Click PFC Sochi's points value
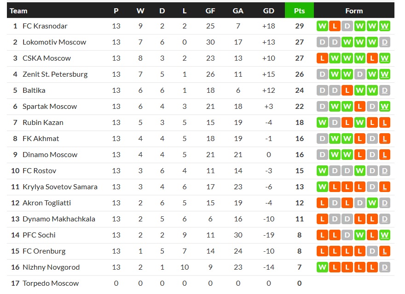 tap(299, 235)
